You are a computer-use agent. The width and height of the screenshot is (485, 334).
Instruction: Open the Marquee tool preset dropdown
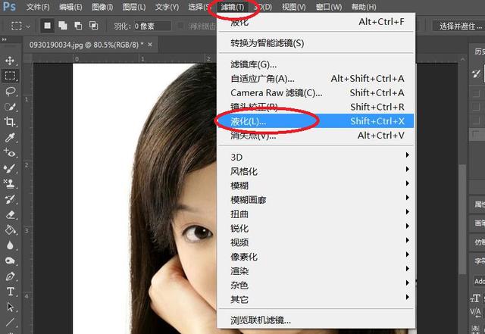pos(20,26)
